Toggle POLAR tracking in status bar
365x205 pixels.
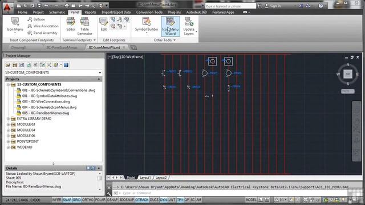tap(100, 200)
